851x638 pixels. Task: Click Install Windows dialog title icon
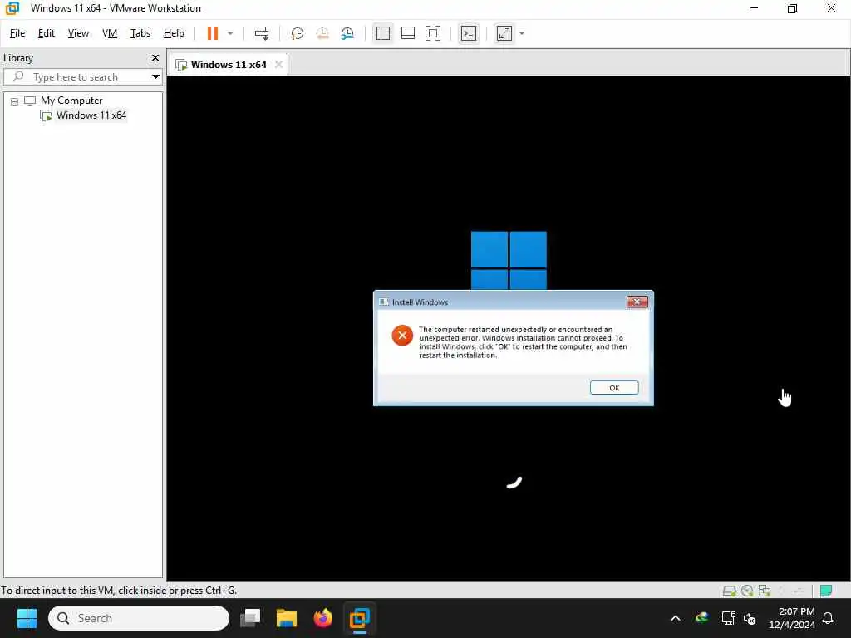coord(384,302)
